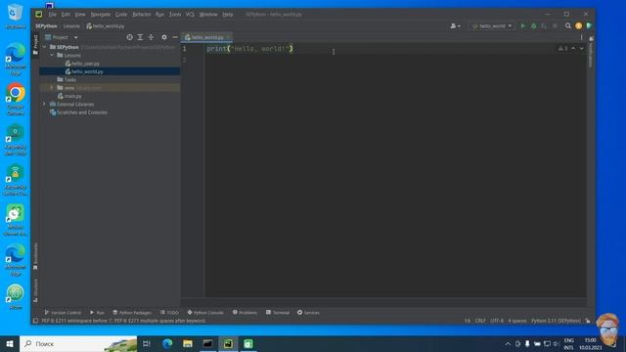Screen dimensions: 626x352
Task: Toggle the Project side tool window stripe
Action: coord(35,44)
